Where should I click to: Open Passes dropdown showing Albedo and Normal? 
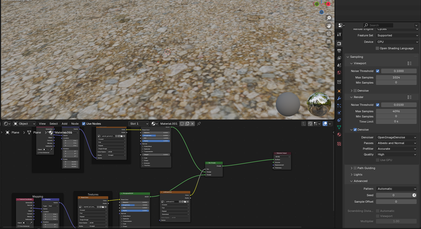coord(396,143)
